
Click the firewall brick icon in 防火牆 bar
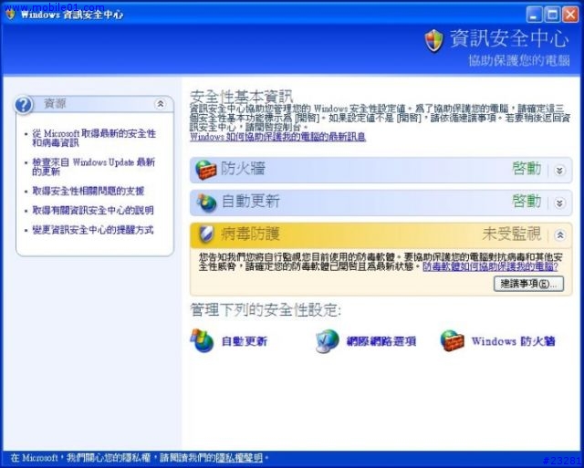pos(205,170)
